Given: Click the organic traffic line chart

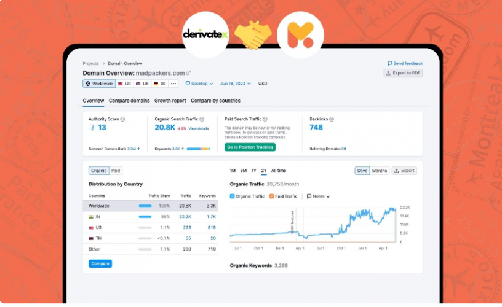Looking at the screenshot, I should (x=313, y=225).
